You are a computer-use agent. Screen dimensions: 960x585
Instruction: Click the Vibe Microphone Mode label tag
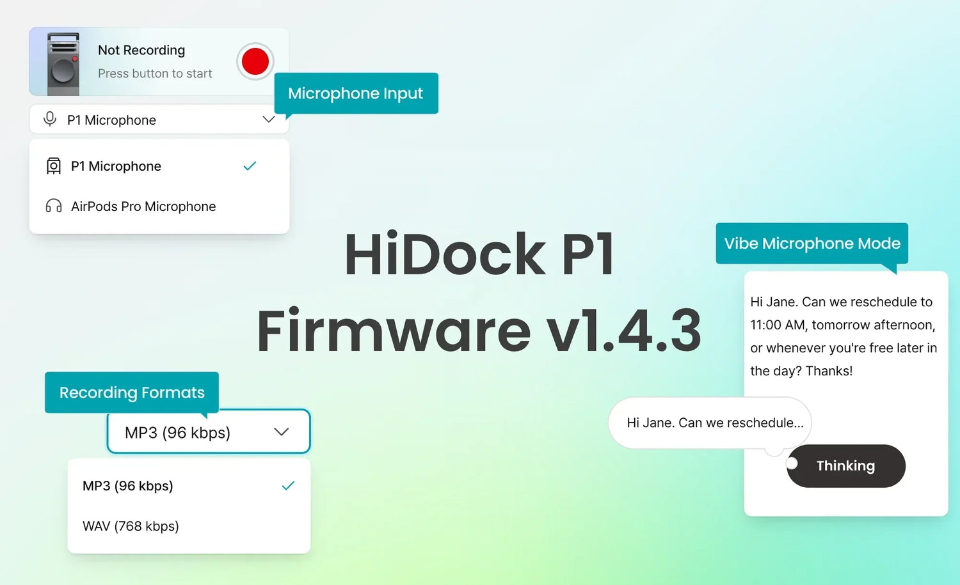[x=812, y=244]
